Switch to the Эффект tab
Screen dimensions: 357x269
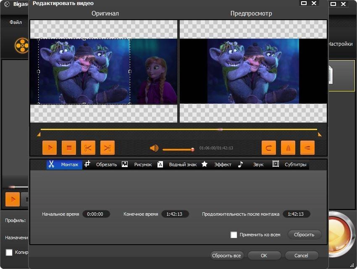point(217,165)
